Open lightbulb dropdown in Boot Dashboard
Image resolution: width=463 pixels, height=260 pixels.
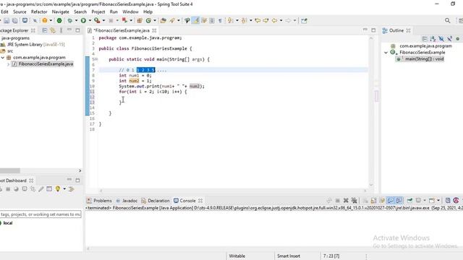point(64,189)
